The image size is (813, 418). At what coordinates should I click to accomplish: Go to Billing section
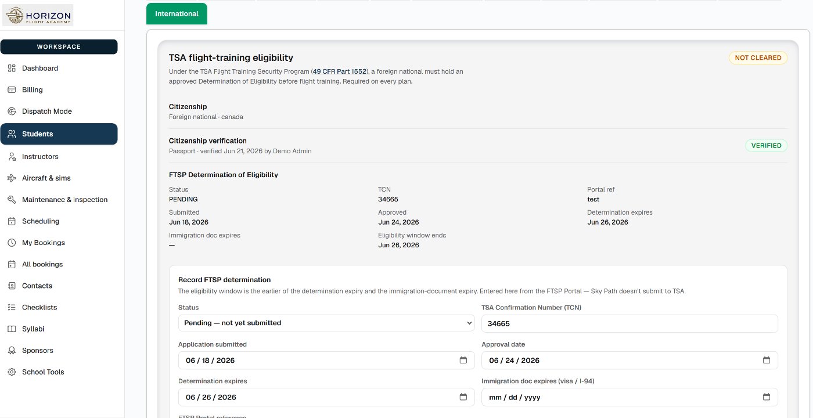tap(59, 90)
